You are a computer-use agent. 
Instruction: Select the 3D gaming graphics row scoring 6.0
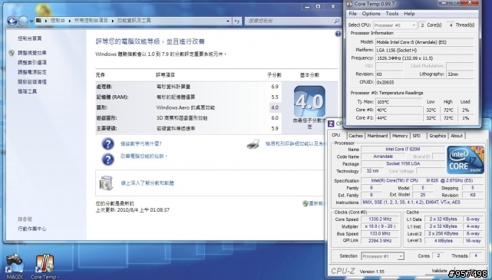pos(188,118)
